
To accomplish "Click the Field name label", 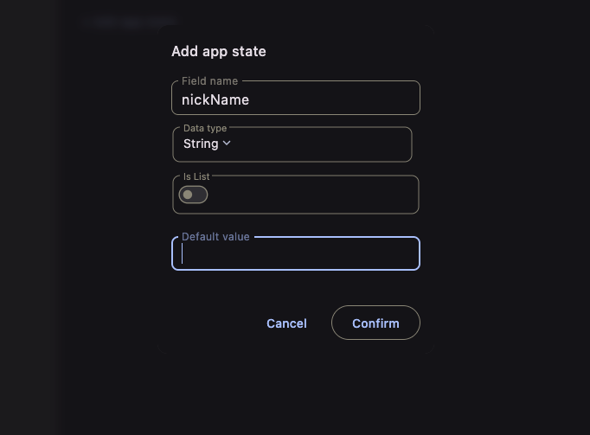I will tap(209, 81).
